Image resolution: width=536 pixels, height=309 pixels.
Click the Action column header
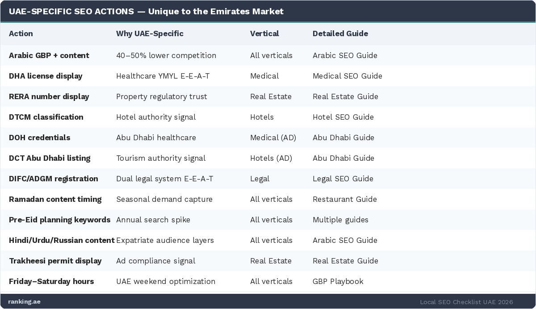[21, 33]
